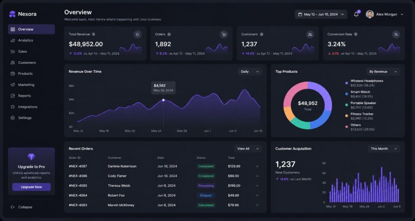This screenshot has width=415, height=221.
Task: Click info icon next to Total Revenue
Action: [x=94, y=34]
